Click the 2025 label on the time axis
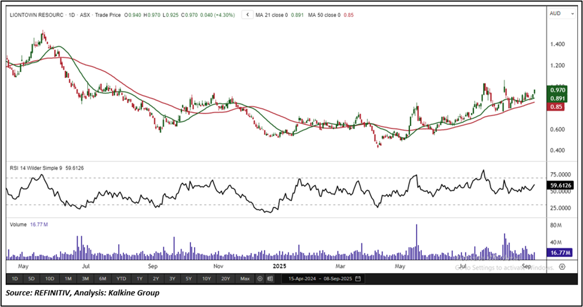Screen dimensions: 583x307 click(x=280, y=266)
